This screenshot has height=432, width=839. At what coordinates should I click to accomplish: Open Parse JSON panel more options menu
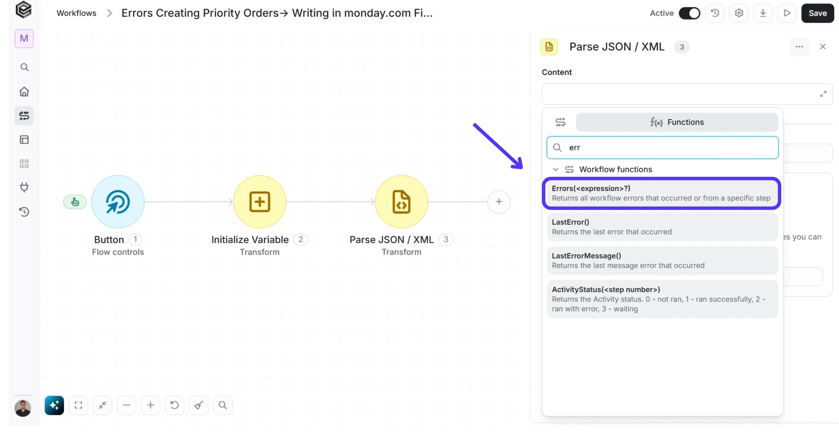pyautogui.click(x=799, y=47)
